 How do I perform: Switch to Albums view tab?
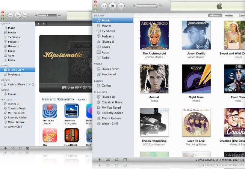pos(215,15)
